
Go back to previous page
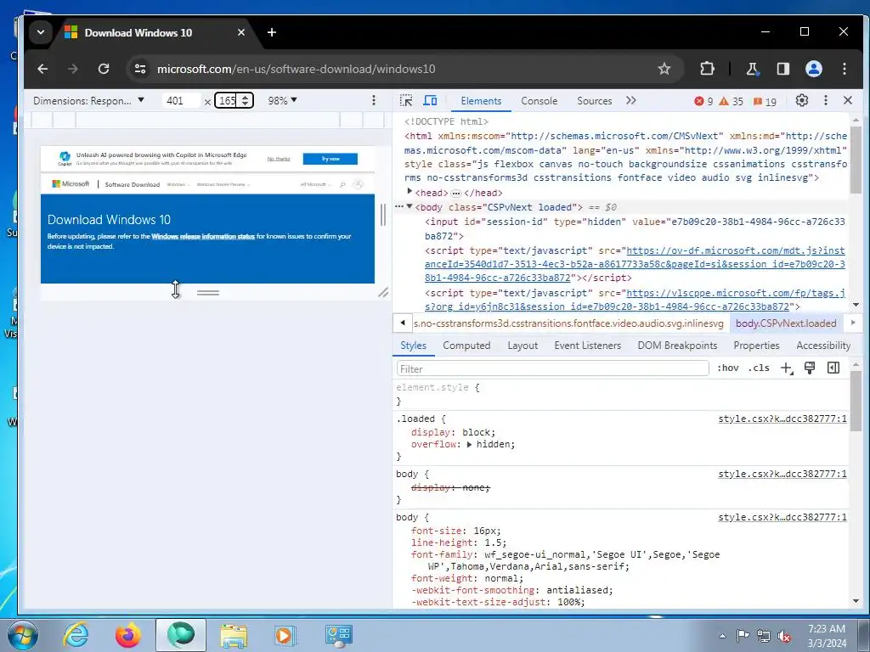[x=42, y=69]
